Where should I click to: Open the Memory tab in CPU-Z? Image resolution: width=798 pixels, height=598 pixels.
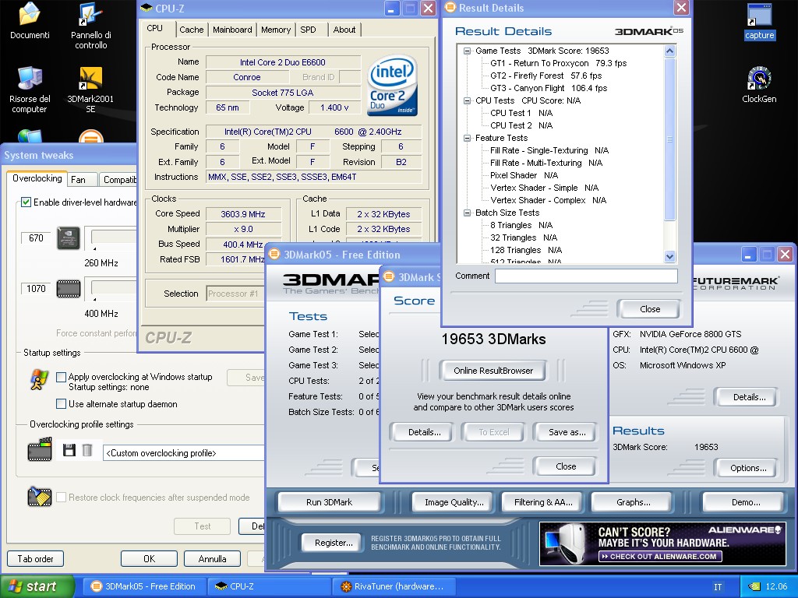click(x=276, y=30)
